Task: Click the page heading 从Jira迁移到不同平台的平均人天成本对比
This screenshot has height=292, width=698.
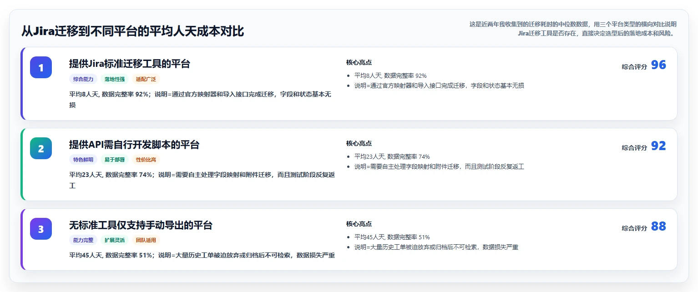Action: pyautogui.click(x=133, y=31)
